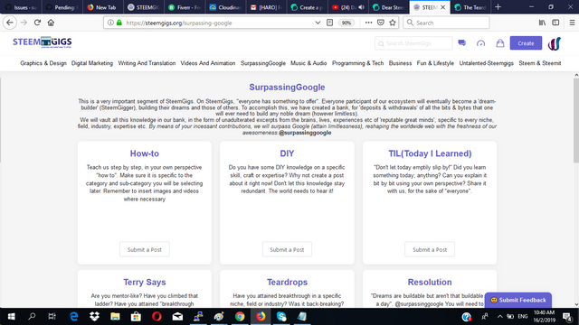Viewport: 579px width, 325px height.
Task: Submit a Post under How-to
Action: (x=145, y=249)
